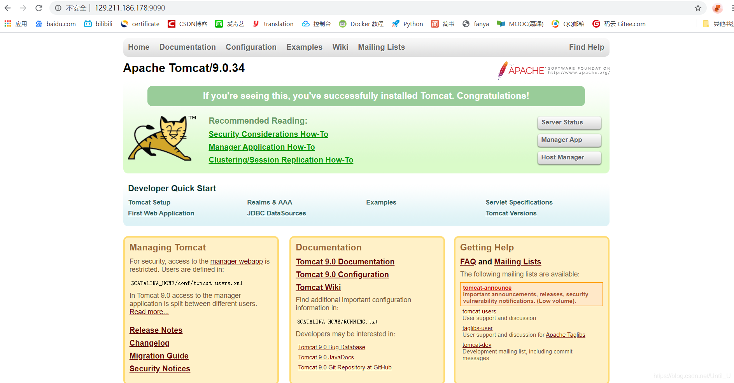The width and height of the screenshot is (734, 383).
Task: Open Changelog link
Action: tap(149, 343)
